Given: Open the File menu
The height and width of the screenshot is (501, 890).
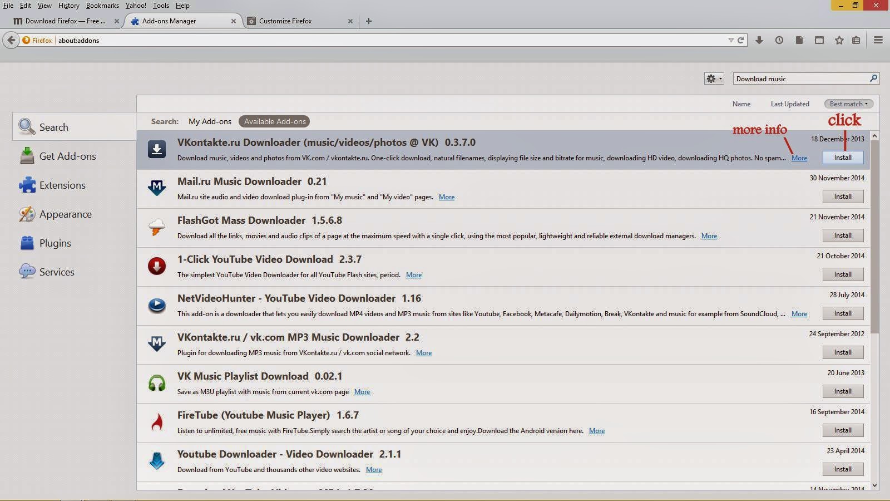Looking at the screenshot, I should (8, 6).
